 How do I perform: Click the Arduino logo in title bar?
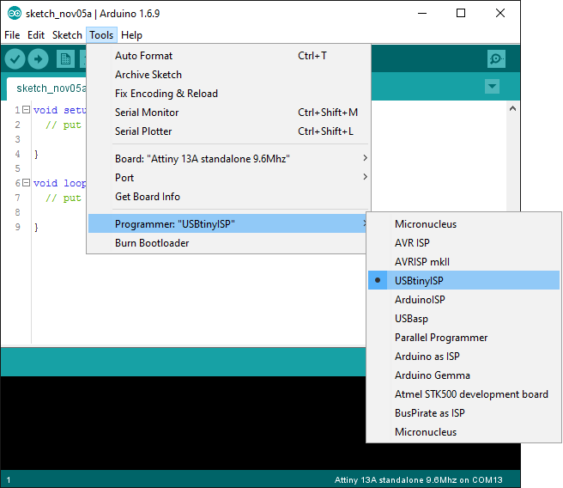pyautogui.click(x=15, y=13)
